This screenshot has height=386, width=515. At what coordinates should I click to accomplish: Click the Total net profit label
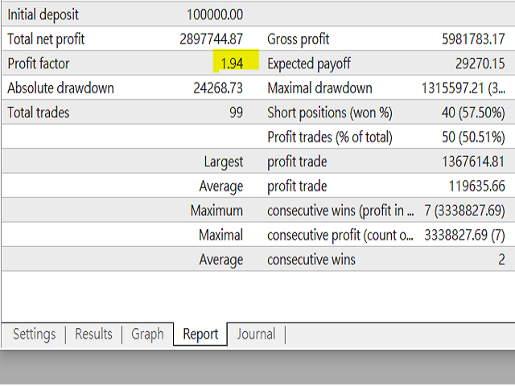(x=46, y=39)
